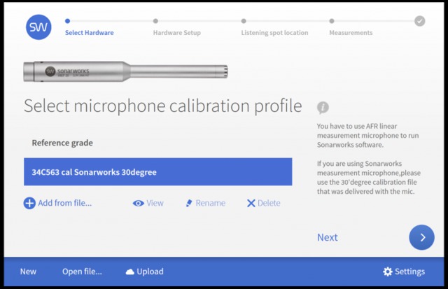Viewport: 448px width, 289px height.
Task: Click the SW Sonarworks logo icon
Action: (x=39, y=27)
